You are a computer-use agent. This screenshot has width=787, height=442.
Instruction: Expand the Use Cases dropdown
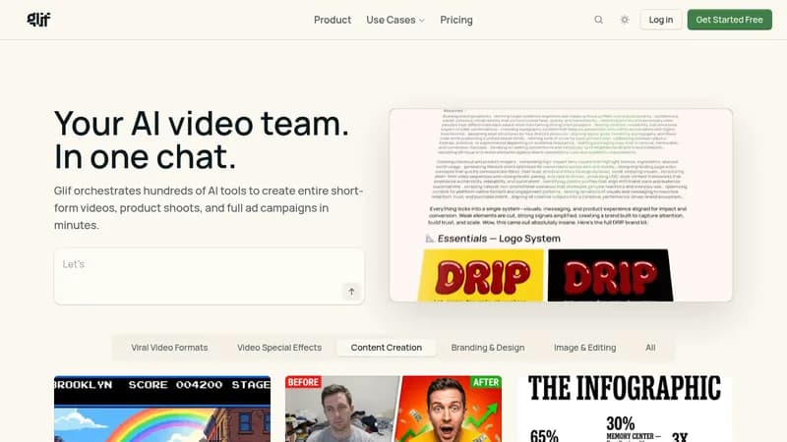click(x=395, y=20)
